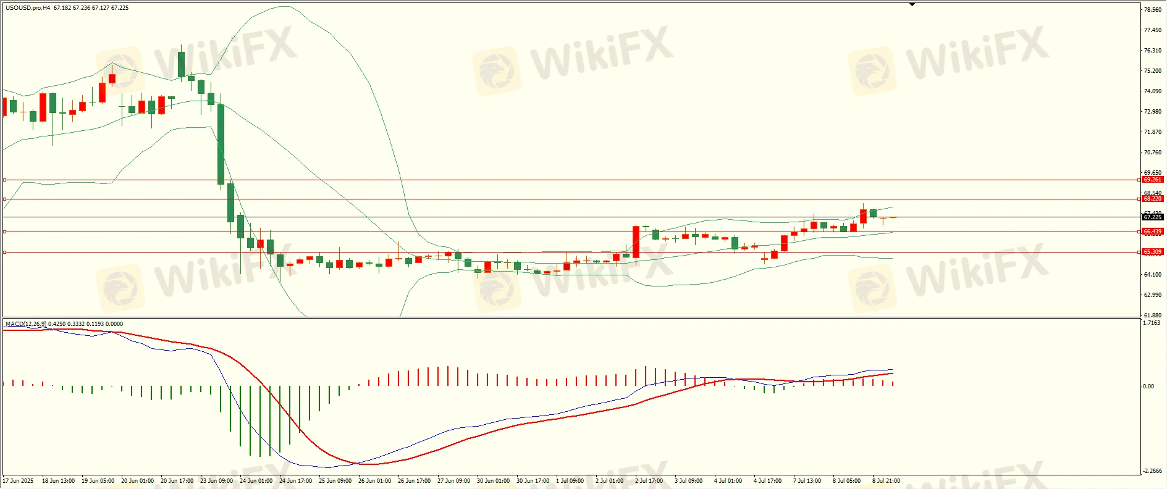1167x489 pixels.
Task: Click the 1 Jul 09:00 time label
Action: [x=570, y=481]
